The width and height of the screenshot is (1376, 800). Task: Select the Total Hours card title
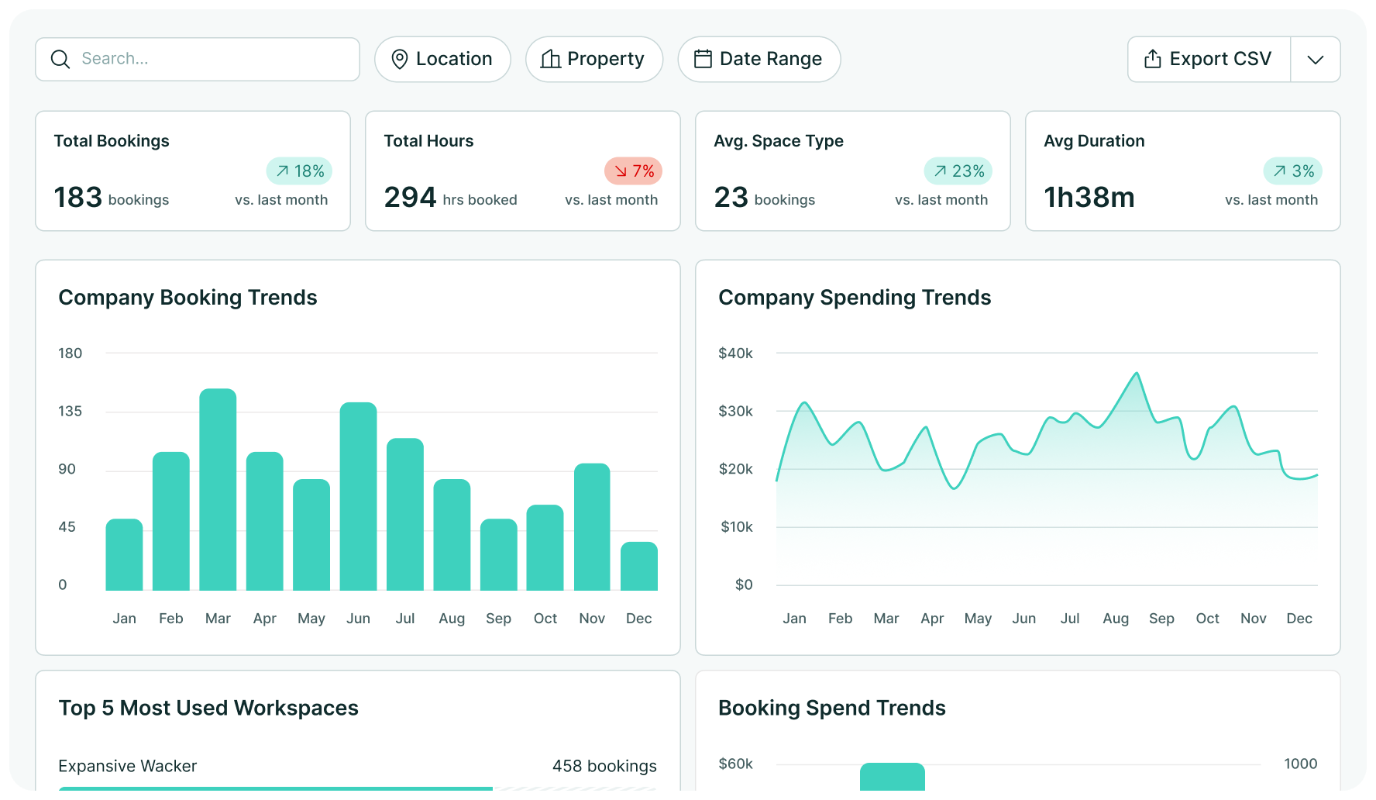click(428, 141)
